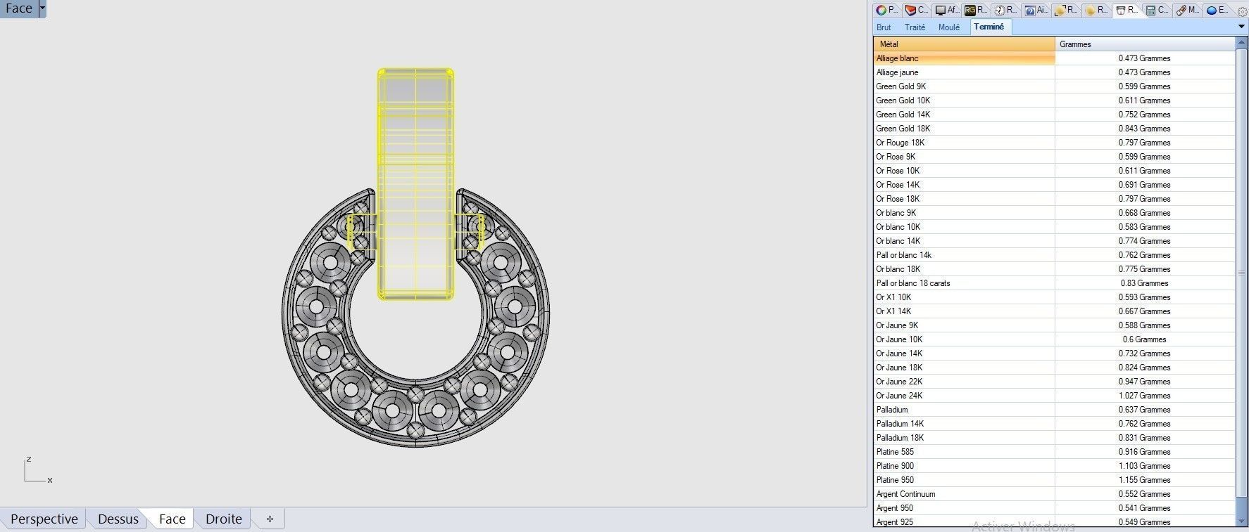1249x532 pixels.
Task: Select the Green Gold 10K row
Action: (x=1054, y=100)
